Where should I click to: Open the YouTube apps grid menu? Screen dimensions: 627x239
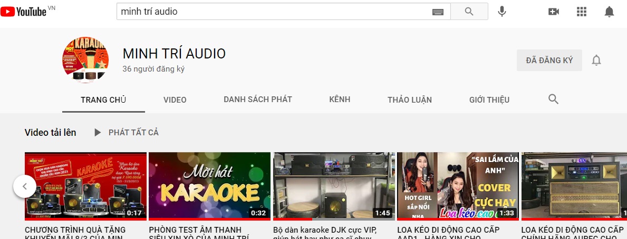tap(582, 12)
